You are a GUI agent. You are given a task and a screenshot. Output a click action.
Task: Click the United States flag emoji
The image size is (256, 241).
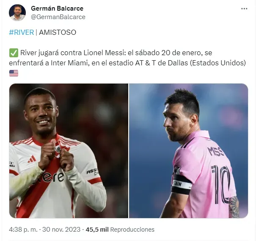pos(14,73)
